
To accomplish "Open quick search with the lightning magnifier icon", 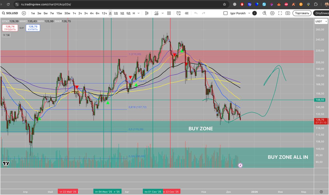I will (264, 13).
